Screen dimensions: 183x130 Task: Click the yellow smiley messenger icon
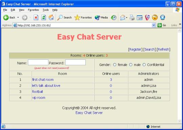tap(155, 18)
